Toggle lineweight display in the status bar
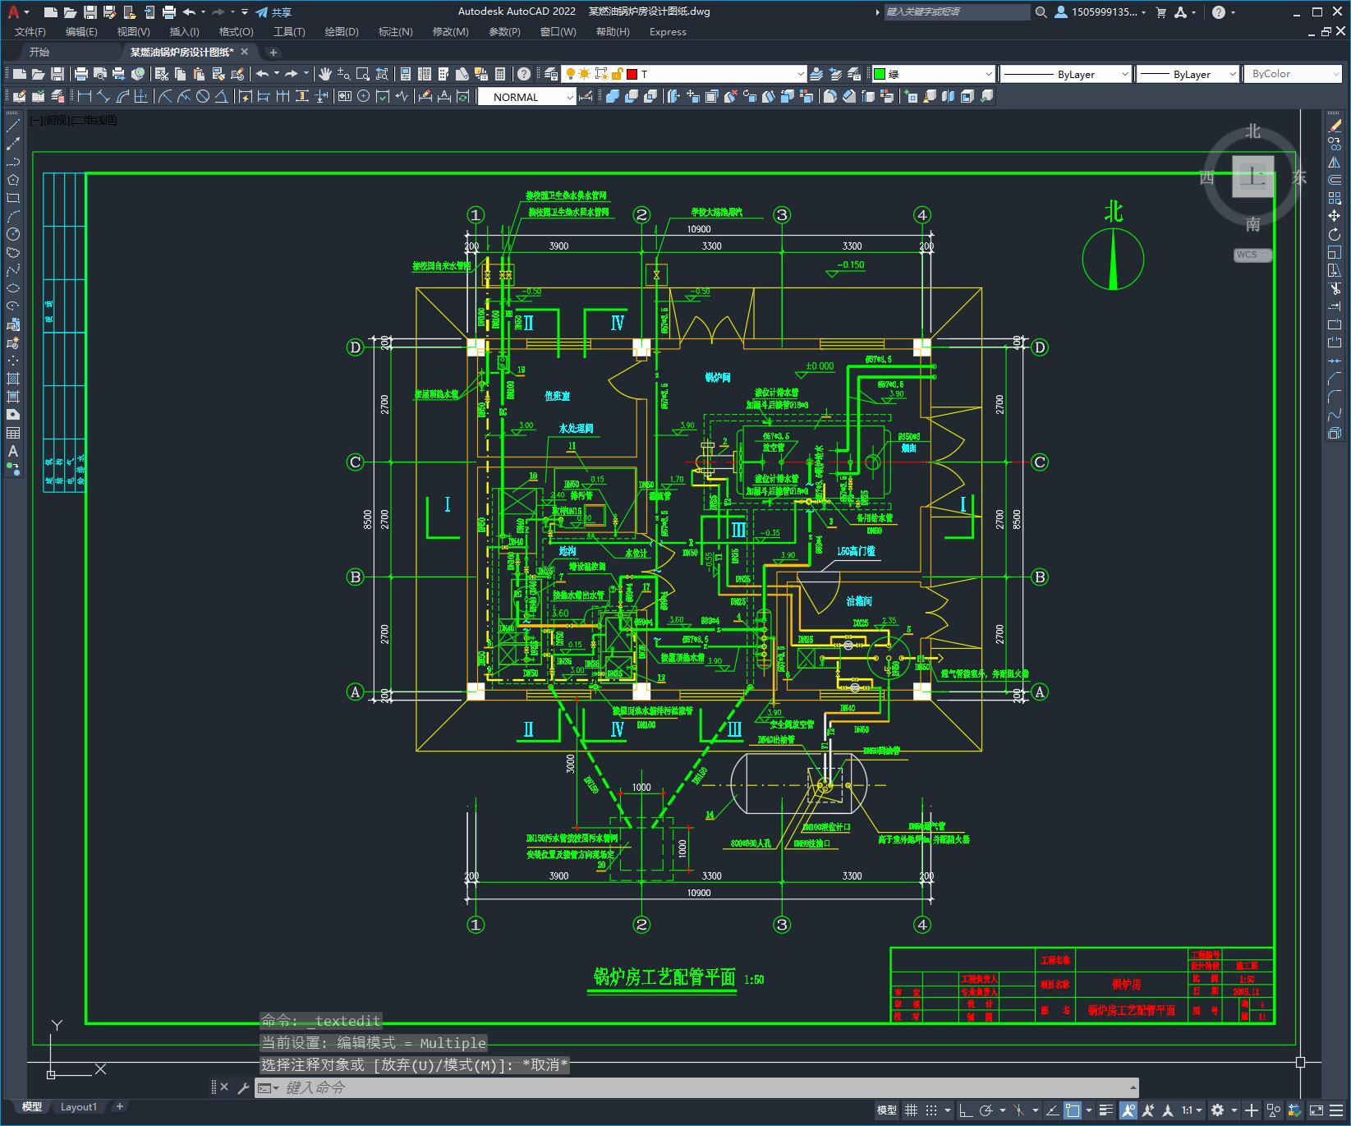This screenshot has width=1351, height=1126. [x=1106, y=1110]
